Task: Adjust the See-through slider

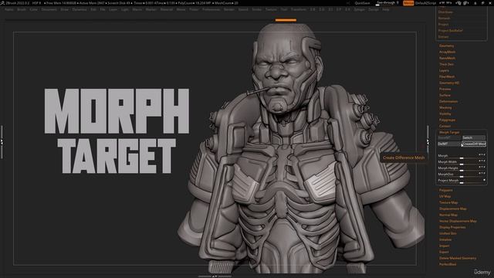Action: (387, 3)
